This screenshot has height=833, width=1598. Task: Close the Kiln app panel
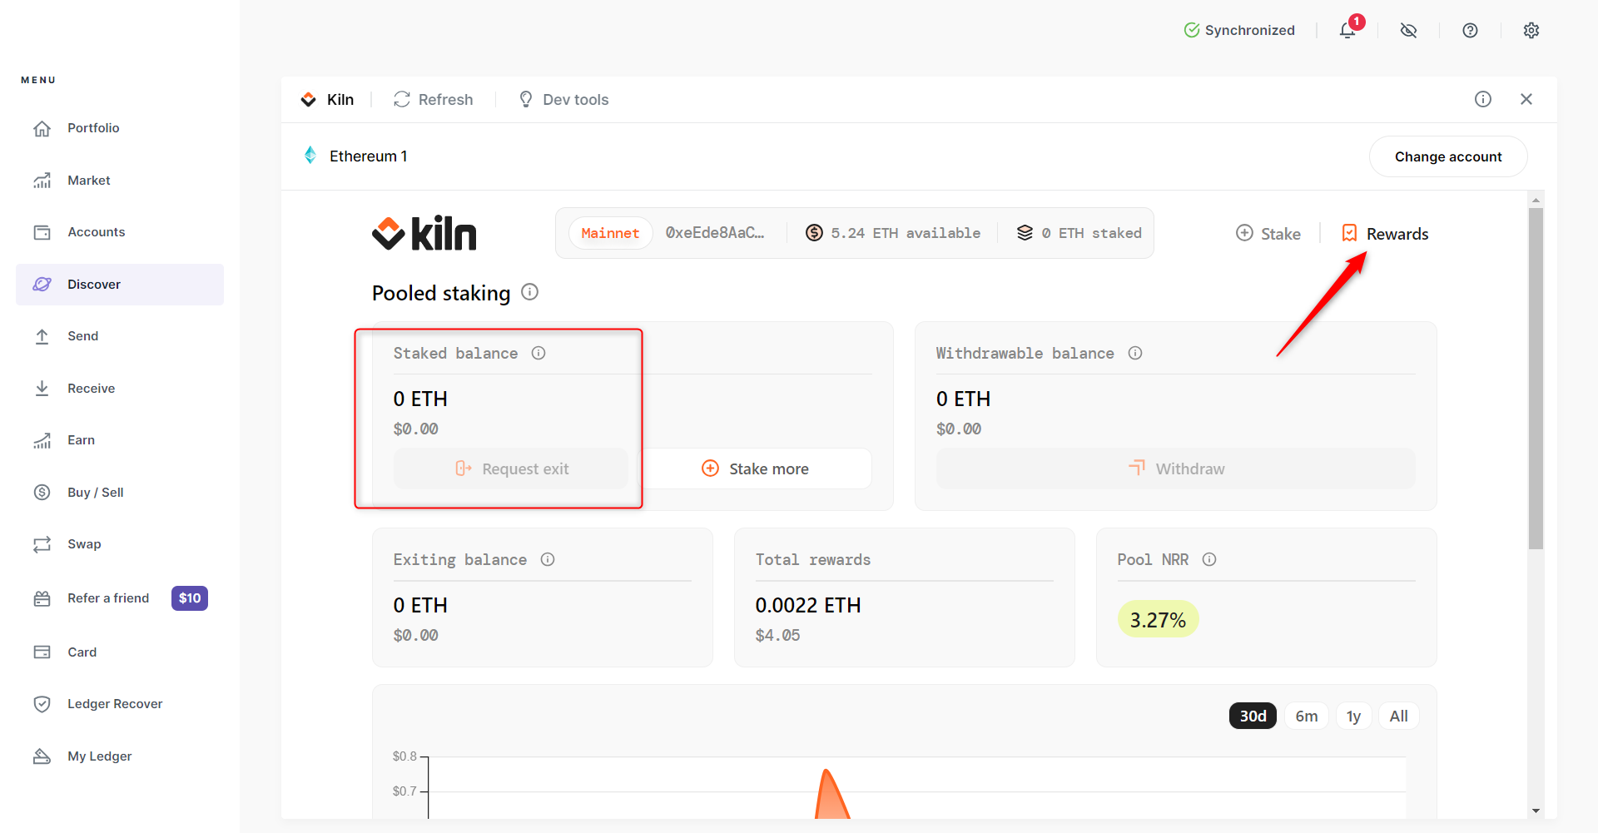[x=1526, y=100]
